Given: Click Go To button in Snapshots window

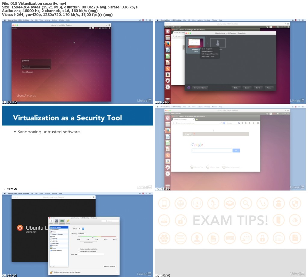Looking at the screenshot, I should pyautogui.click(x=258, y=88).
